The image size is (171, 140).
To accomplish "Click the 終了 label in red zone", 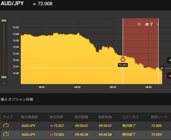I will point(149,24).
